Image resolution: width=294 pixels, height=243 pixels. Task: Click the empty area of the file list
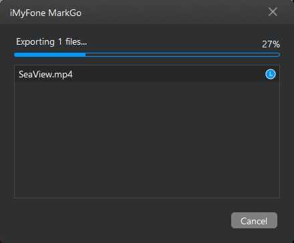147,139
